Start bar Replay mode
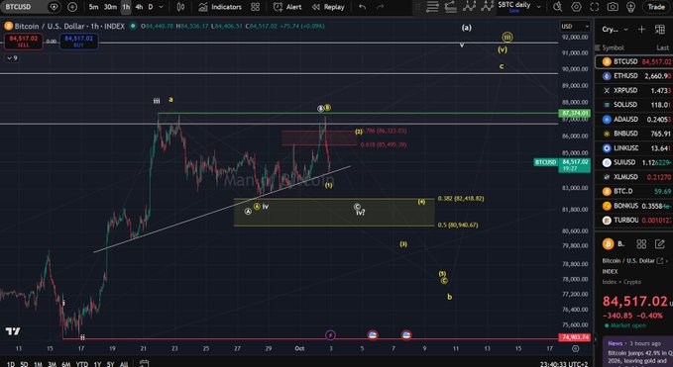The height and width of the screenshot is (367, 673). [328, 7]
